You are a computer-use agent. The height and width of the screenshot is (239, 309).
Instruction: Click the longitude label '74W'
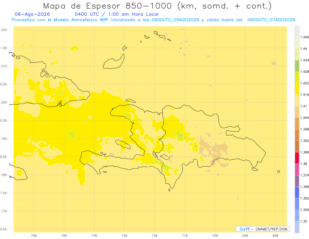click(94, 235)
